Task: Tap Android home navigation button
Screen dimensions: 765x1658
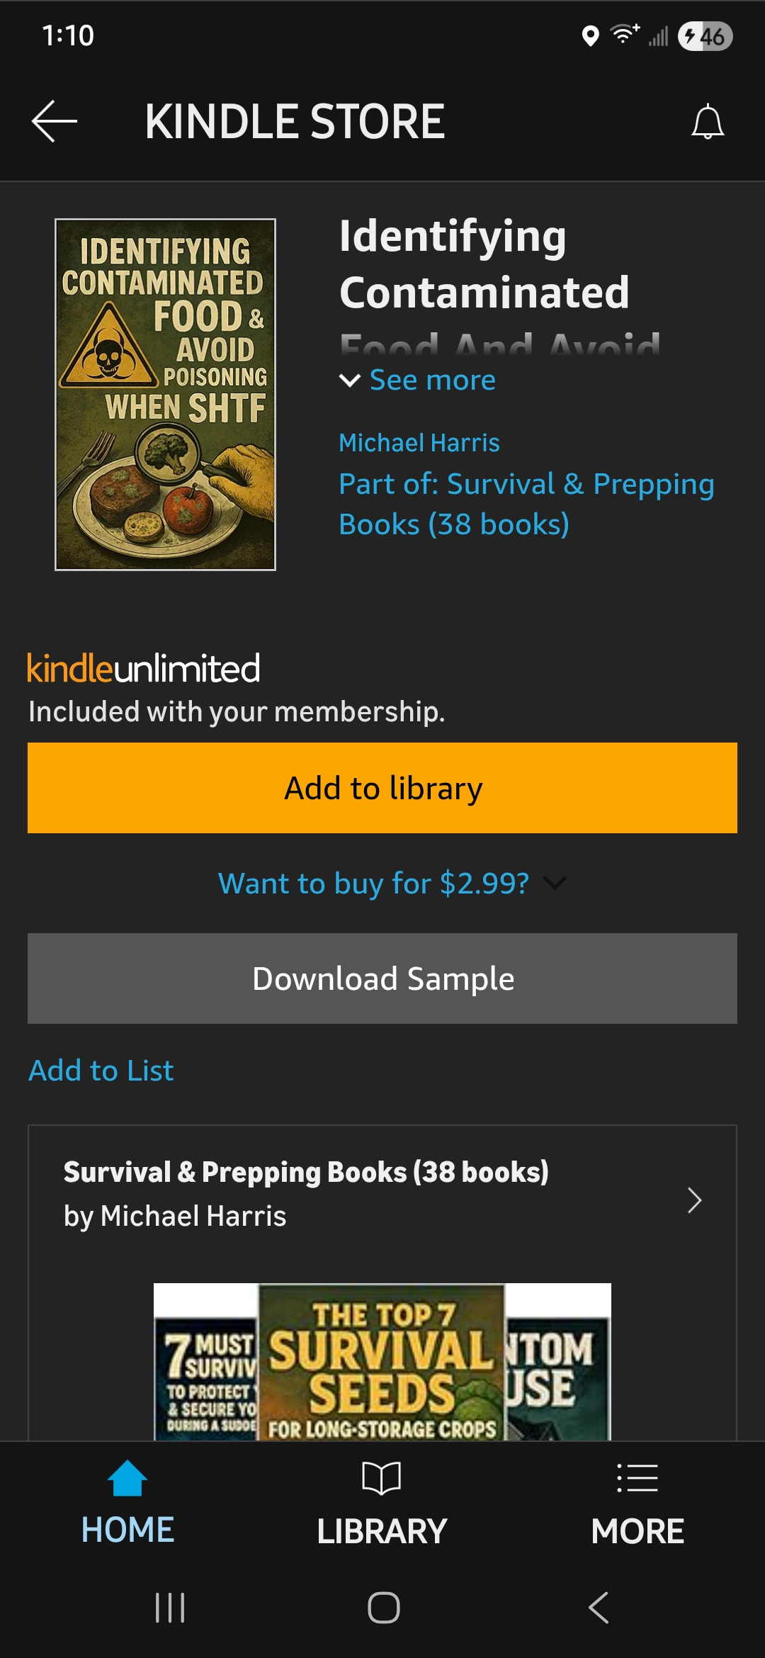Action: [x=383, y=1607]
